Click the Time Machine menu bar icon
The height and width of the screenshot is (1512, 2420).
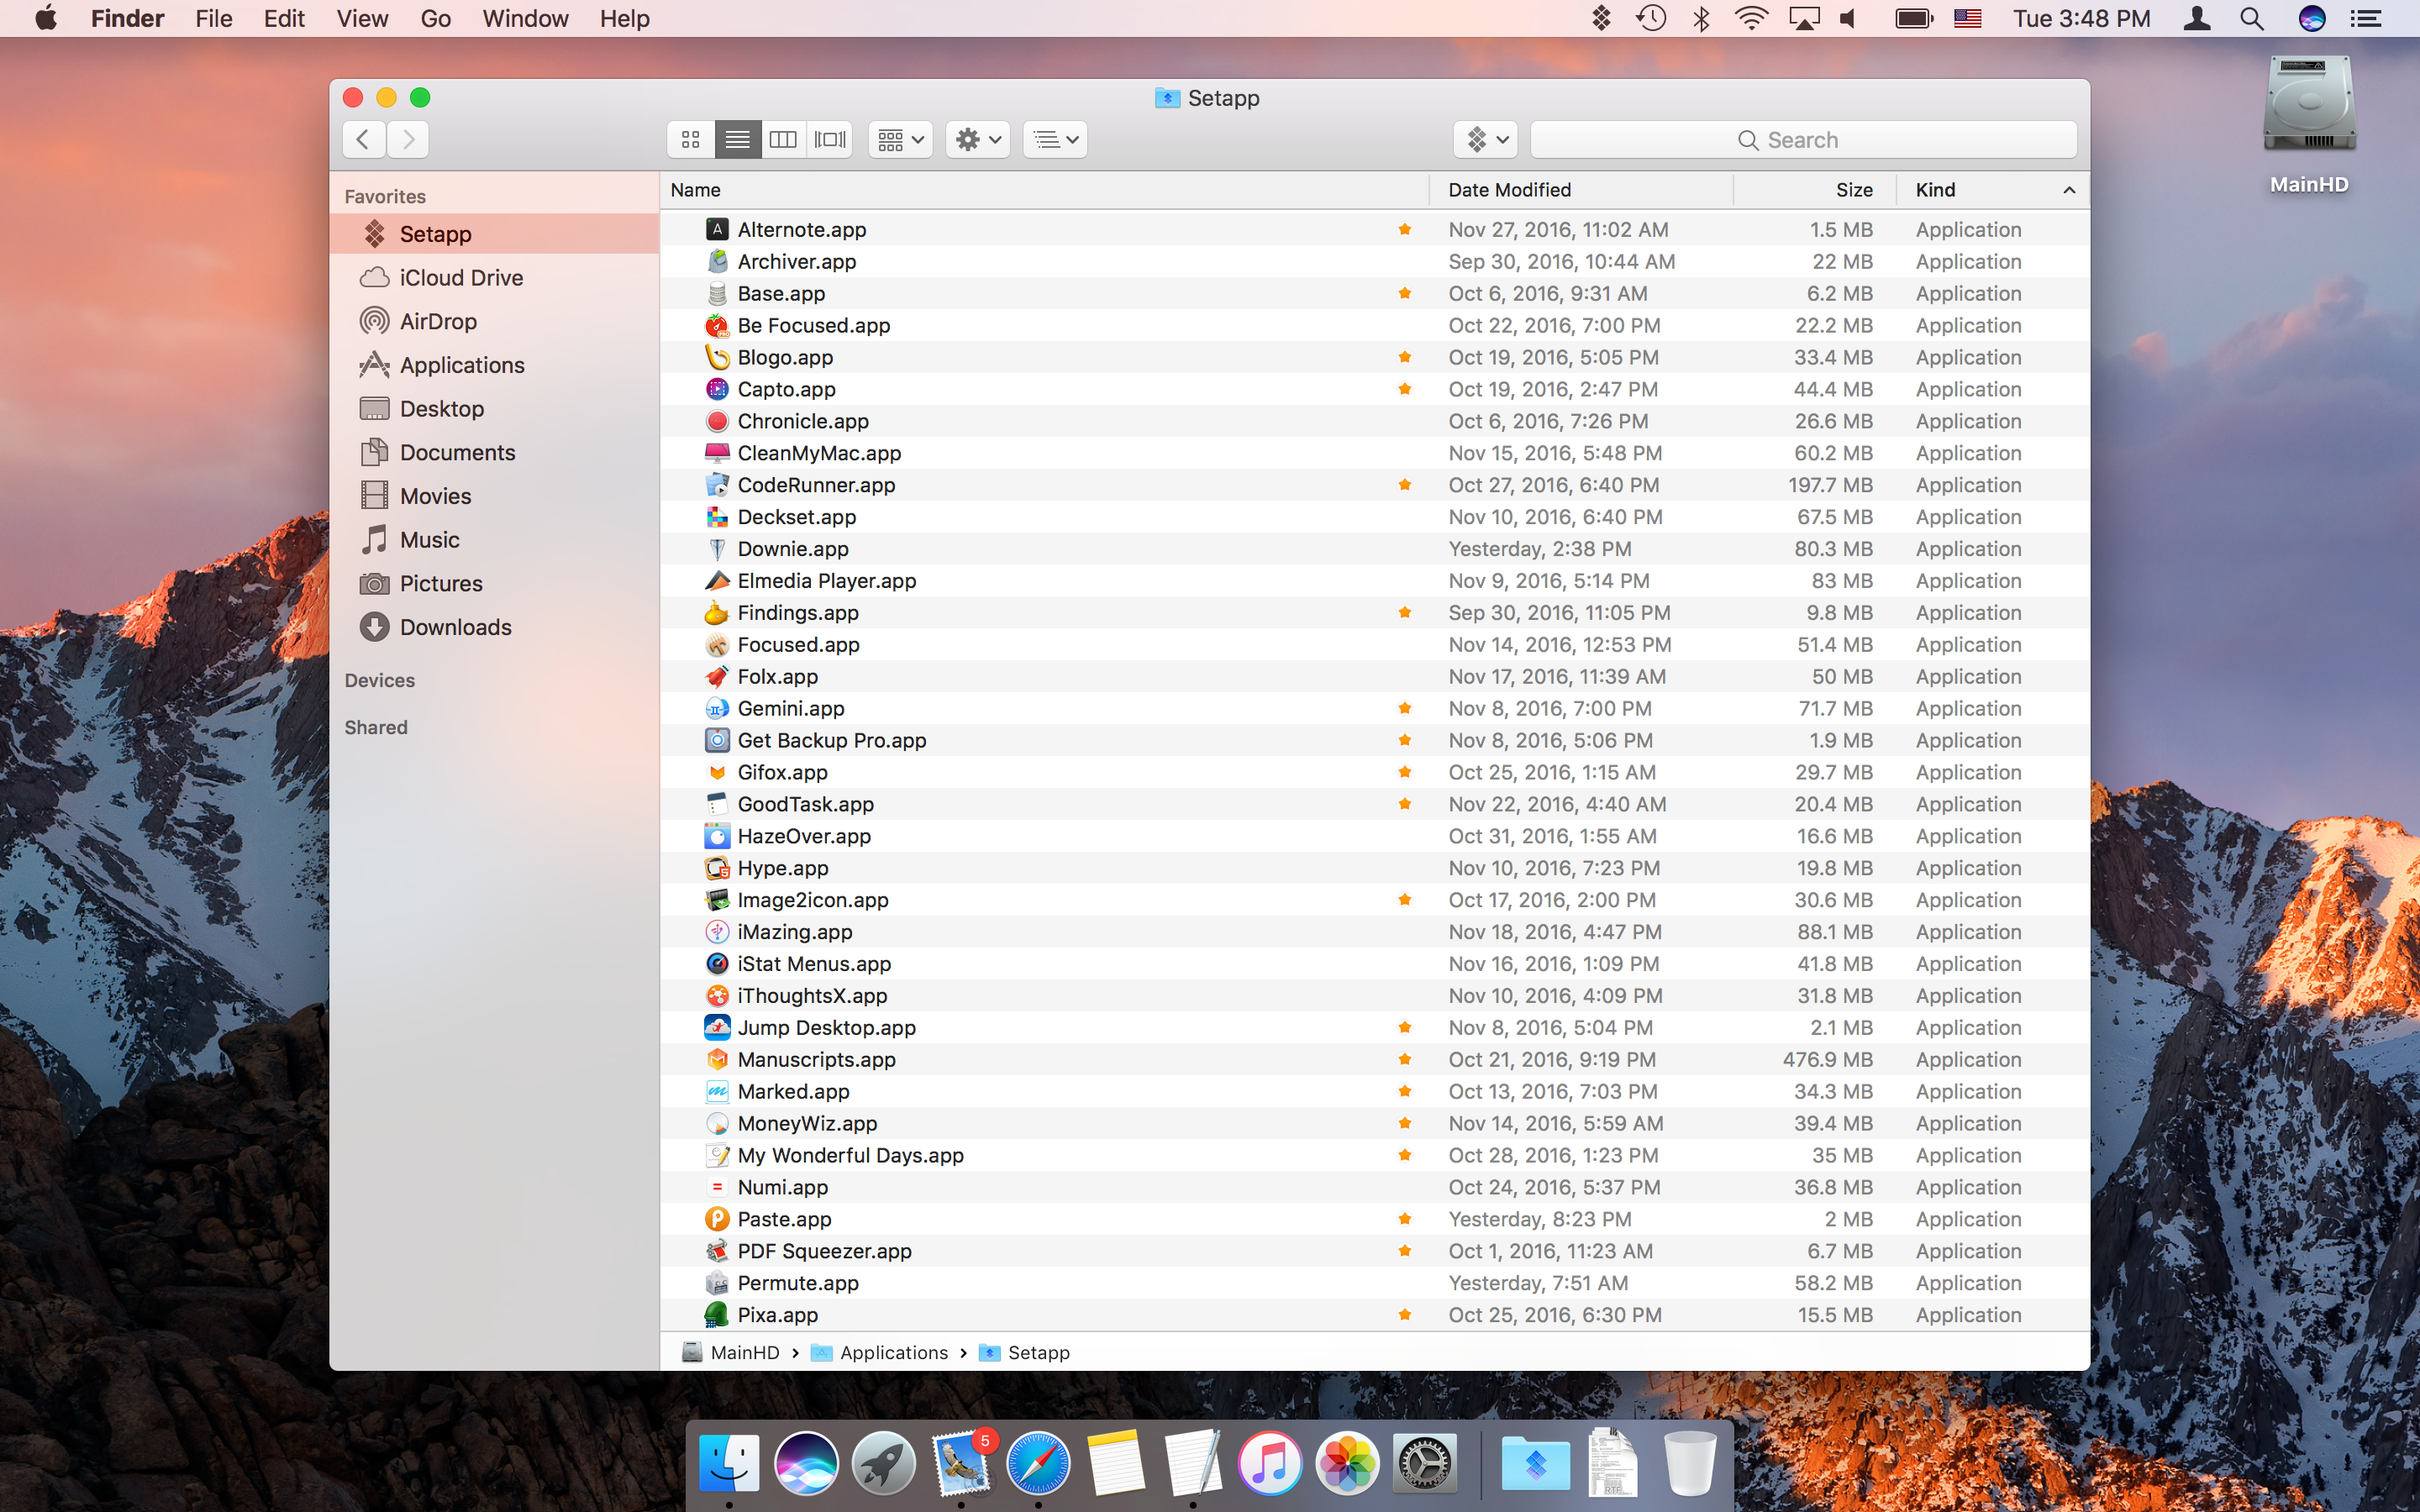click(1651, 19)
